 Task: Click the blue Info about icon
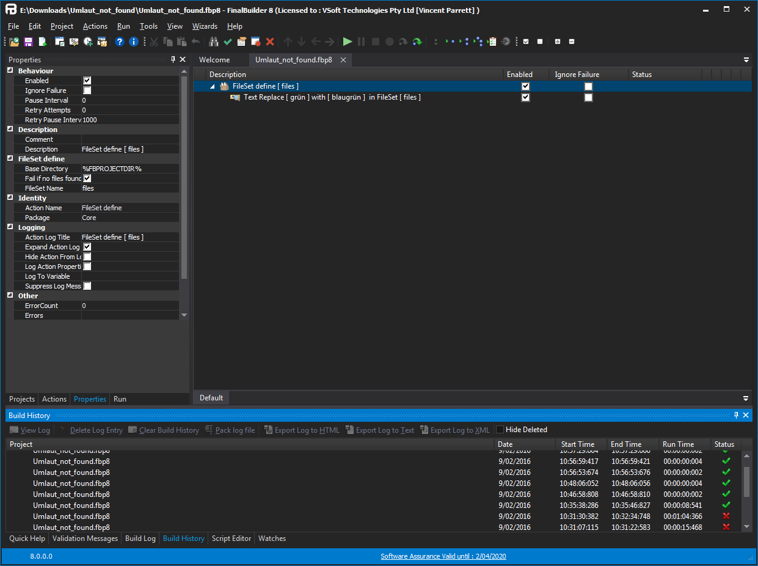[134, 42]
